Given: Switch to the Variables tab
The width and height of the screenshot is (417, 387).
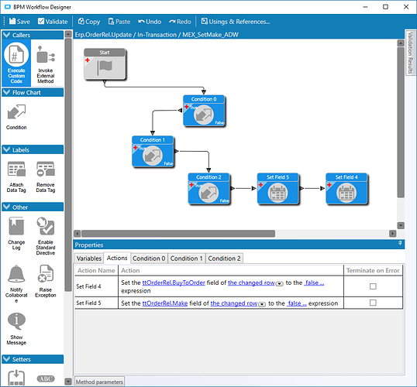Looking at the screenshot, I should pos(89,259).
